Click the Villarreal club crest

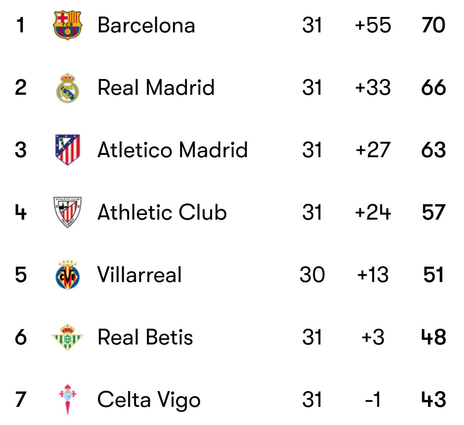67,275
